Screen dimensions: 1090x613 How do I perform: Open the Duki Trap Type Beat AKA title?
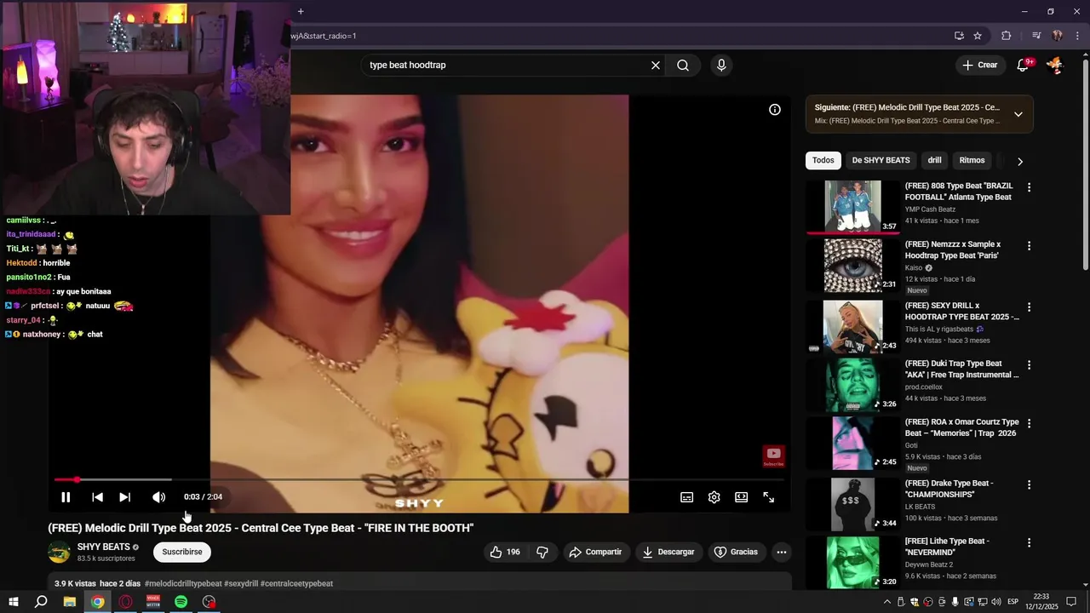(x=961, y=370)
